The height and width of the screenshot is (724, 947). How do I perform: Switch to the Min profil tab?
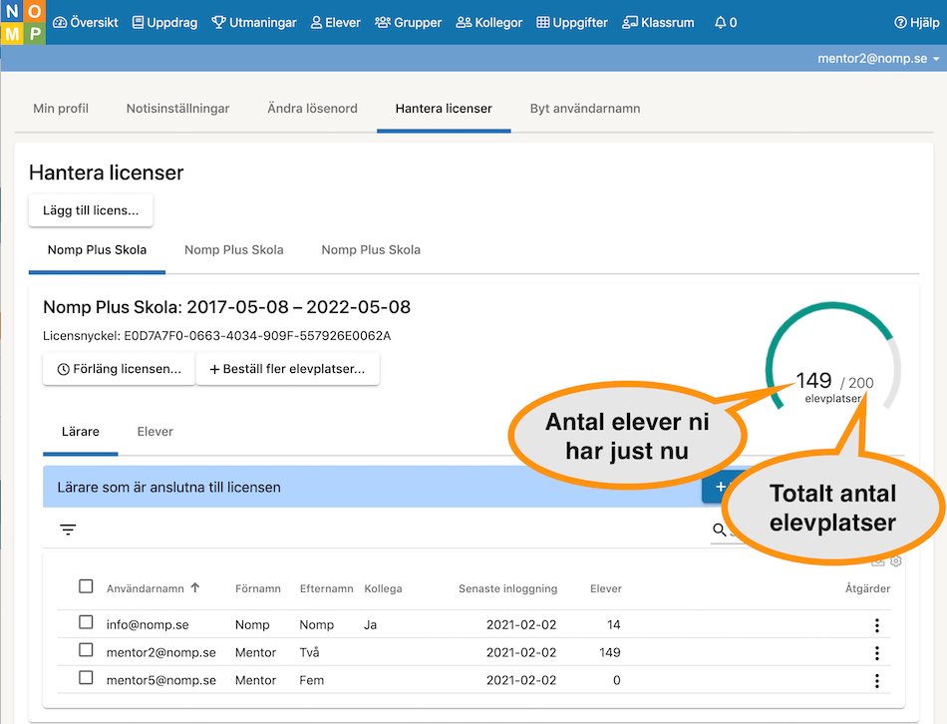[61, 108]
